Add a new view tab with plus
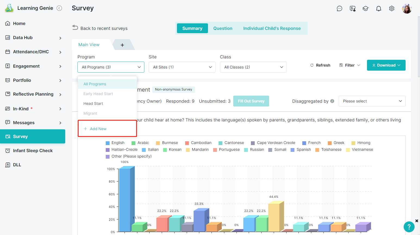Screen dimensions: 420x235 point(122,45)
